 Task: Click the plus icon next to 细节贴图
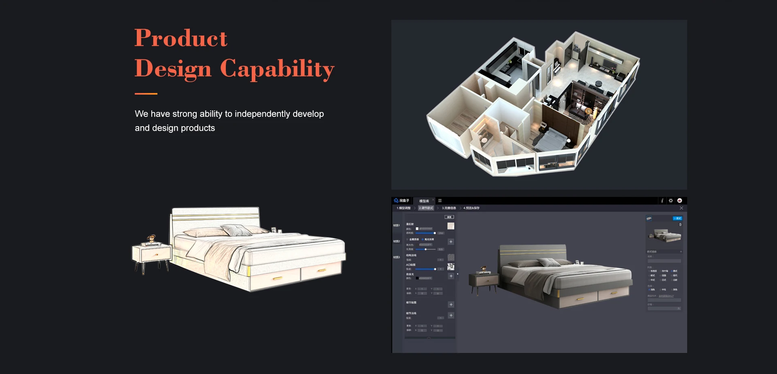tap(451, 304)
